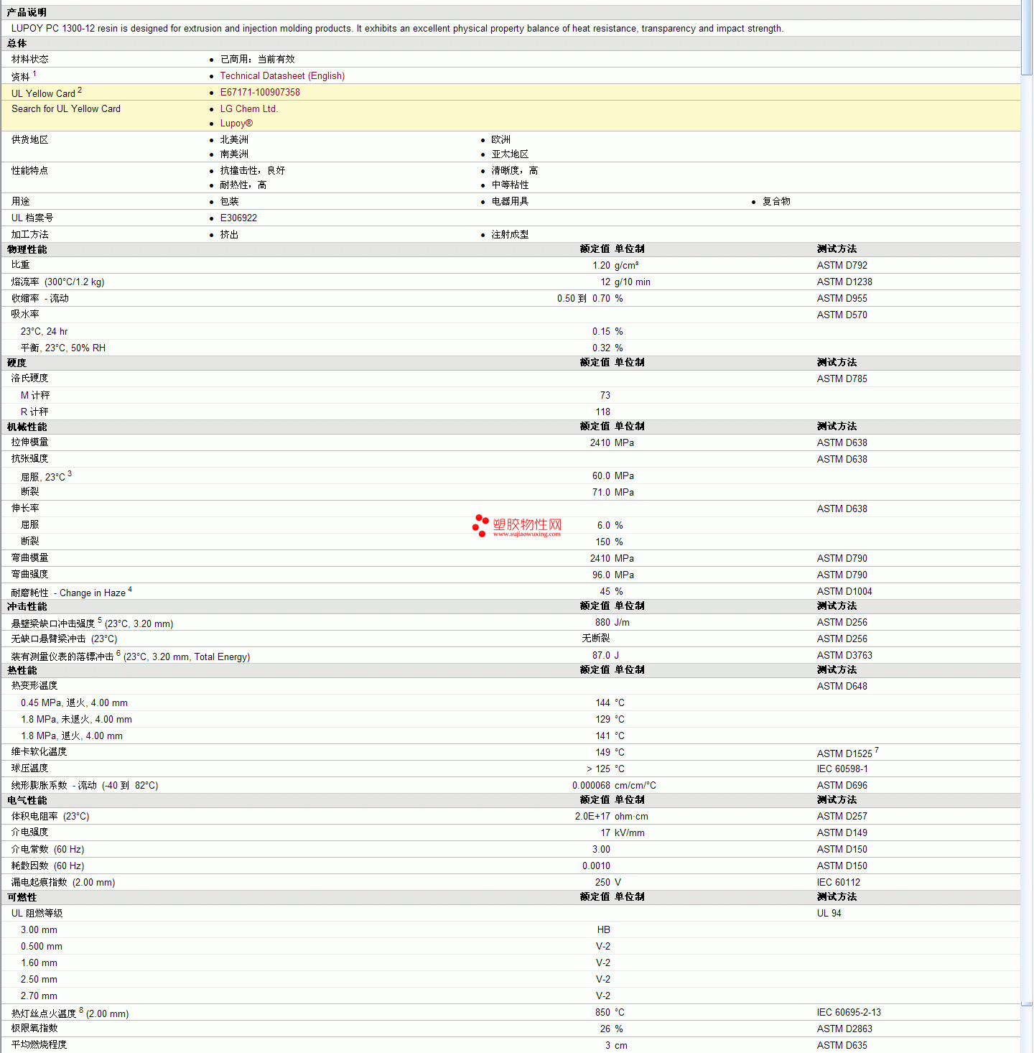Image resolution: width=1034 pixels, height=1053 pixels.
Task: Click the 1.60 mm thickness row label
Action: tap(39, 962)
